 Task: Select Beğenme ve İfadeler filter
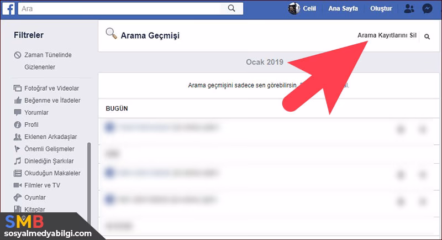pyautogui.click(x=52, y=101)
